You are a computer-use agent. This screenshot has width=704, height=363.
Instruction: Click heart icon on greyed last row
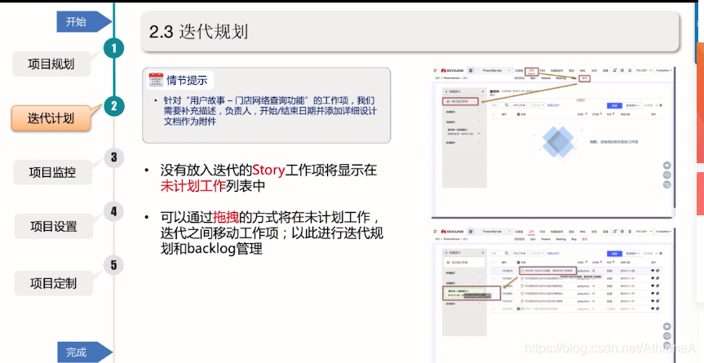(x=653, y=308)
